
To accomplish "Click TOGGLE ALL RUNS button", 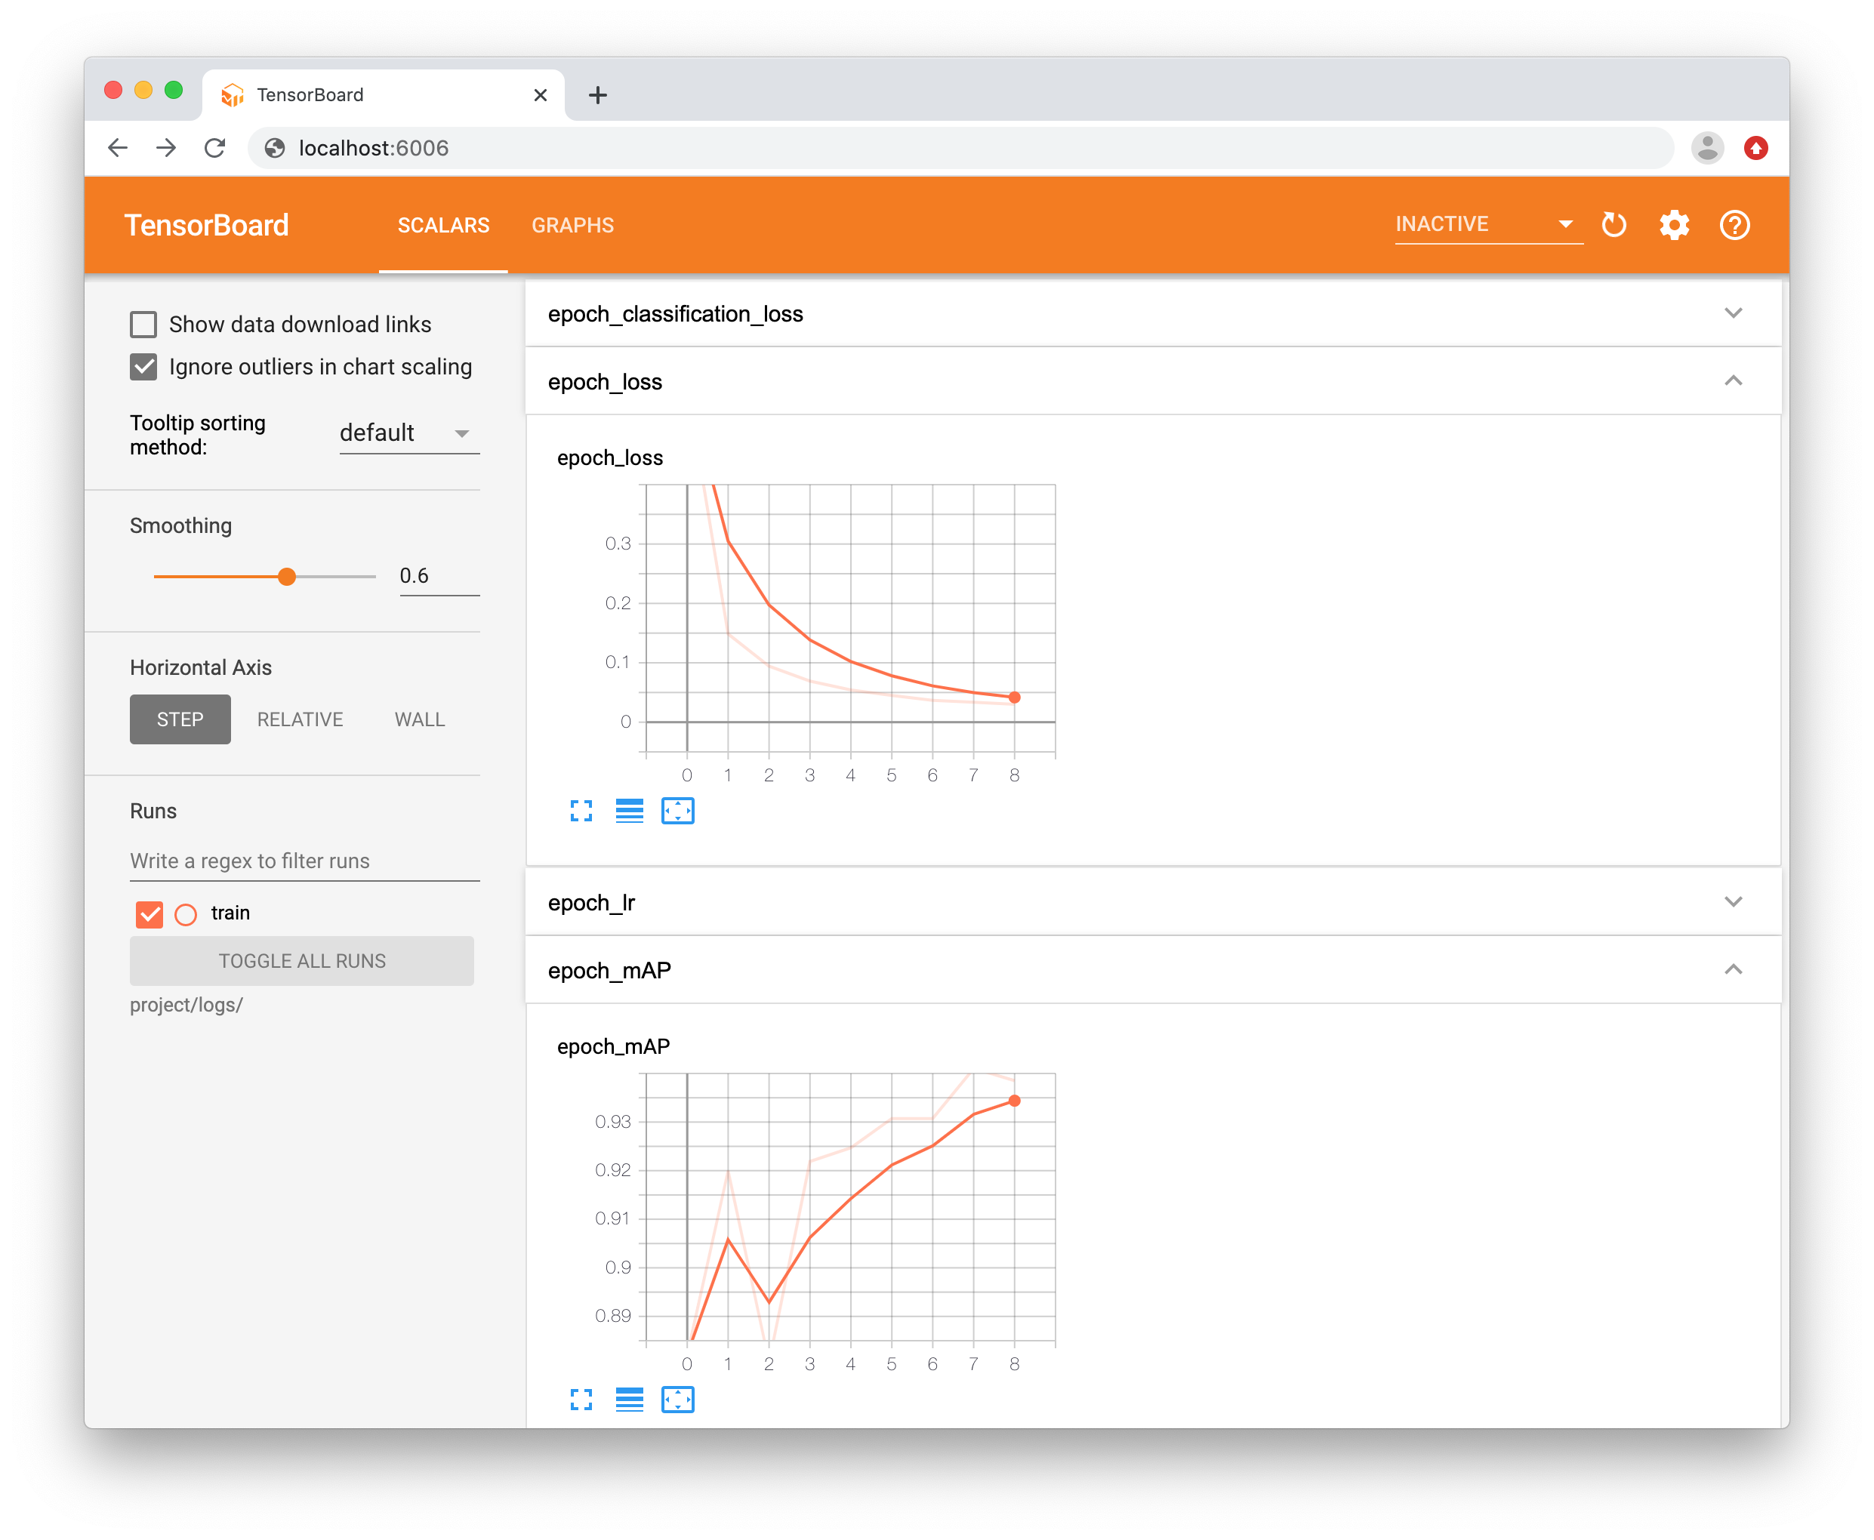I will tap(302, 961).
